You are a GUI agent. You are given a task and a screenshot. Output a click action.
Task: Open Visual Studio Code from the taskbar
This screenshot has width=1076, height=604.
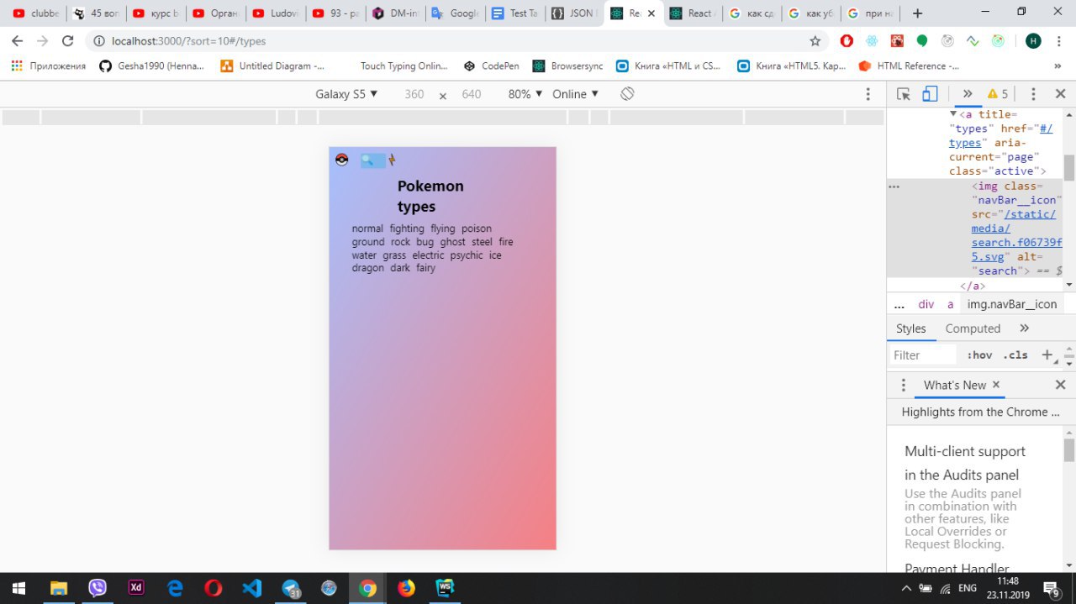pyautogui.click(x=251, y=588)
